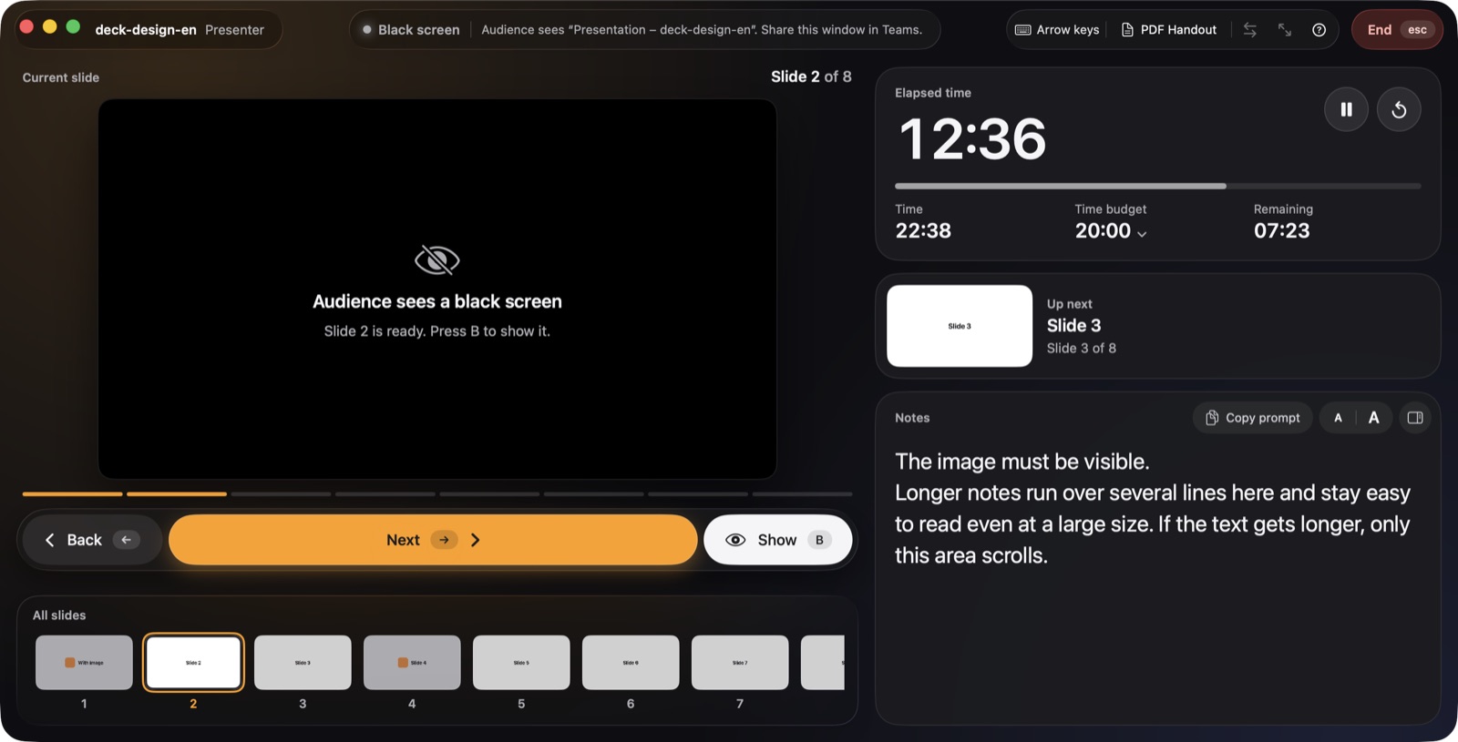The image size is (1458, 742).
Task: Open the Up next Slide 3 preview
Action: click(960, 326)
